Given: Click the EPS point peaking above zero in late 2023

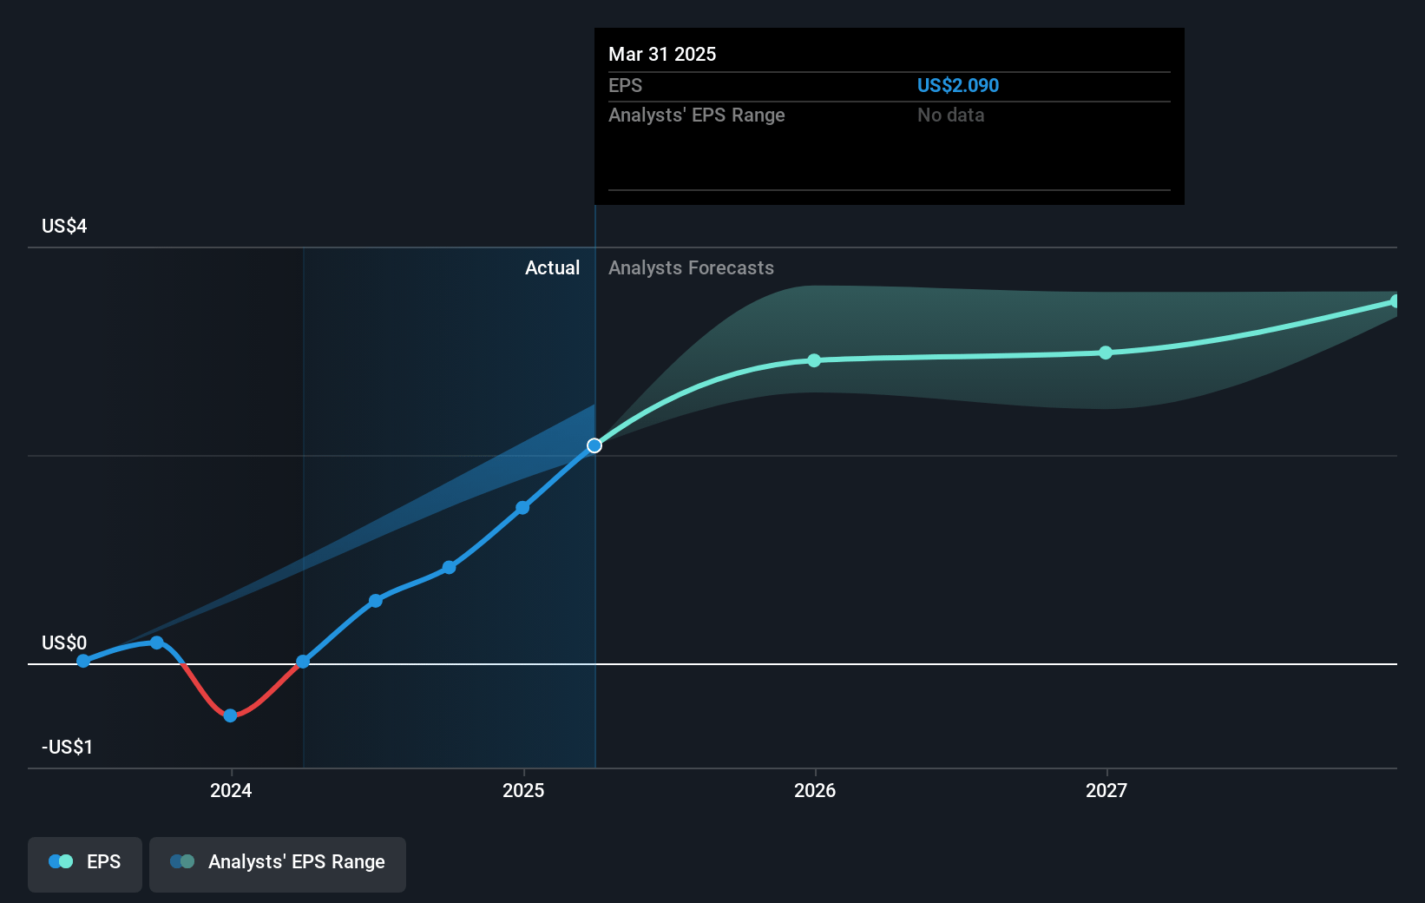Looking at the screenshot, I should [156, 643].
